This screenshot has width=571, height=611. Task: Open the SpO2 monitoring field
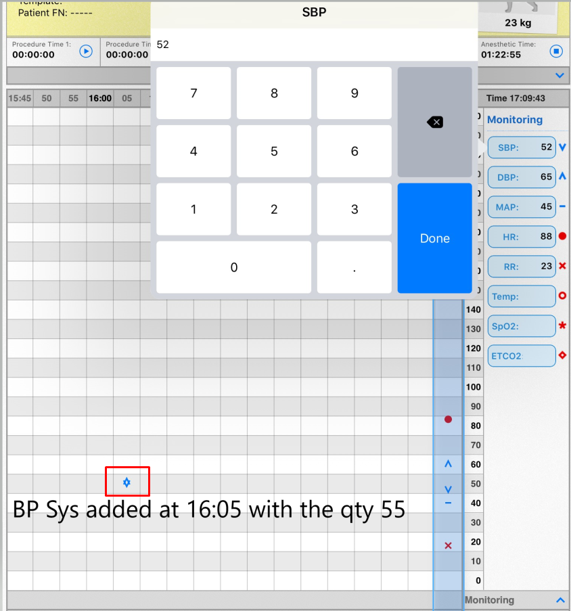522,325
